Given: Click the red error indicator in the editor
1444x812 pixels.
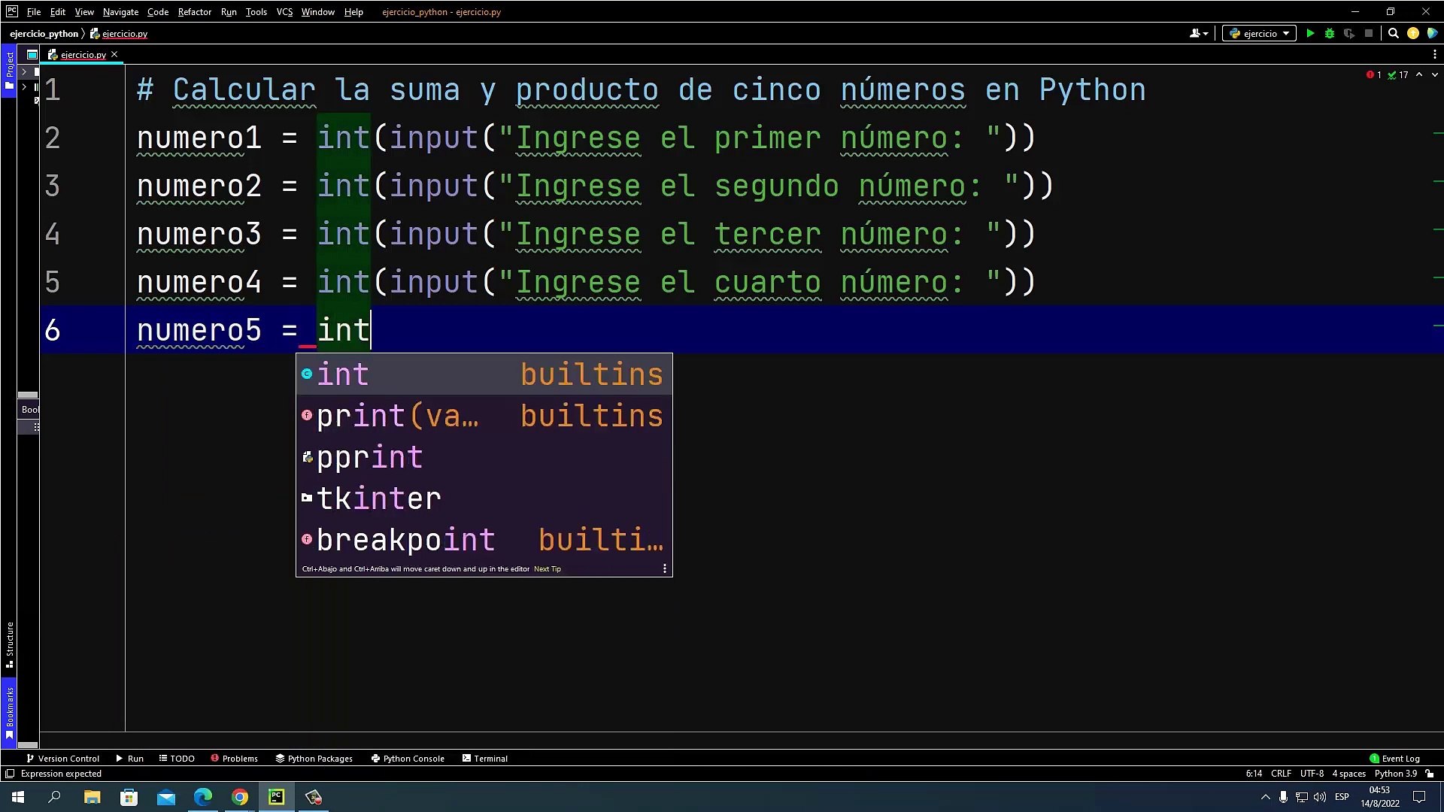Looking at the screenshot, I should [1370, 74].
